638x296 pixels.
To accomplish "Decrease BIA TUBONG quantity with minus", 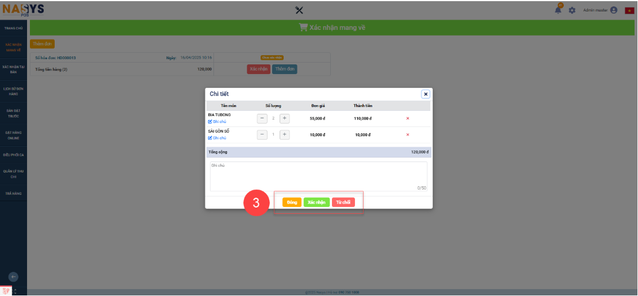I will (x=262, y=118).
